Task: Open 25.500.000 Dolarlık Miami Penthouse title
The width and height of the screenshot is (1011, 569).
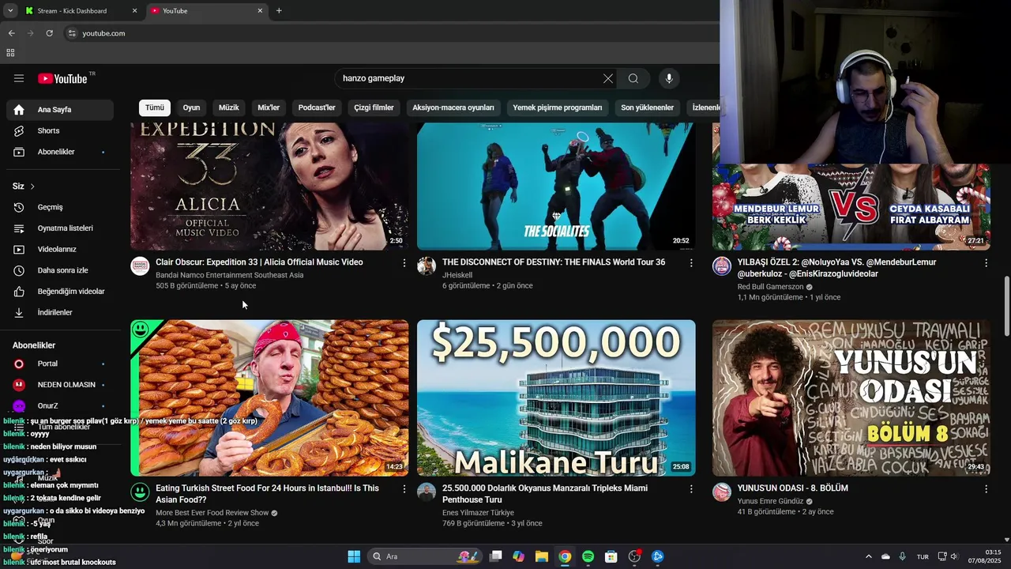Action: 545,494
